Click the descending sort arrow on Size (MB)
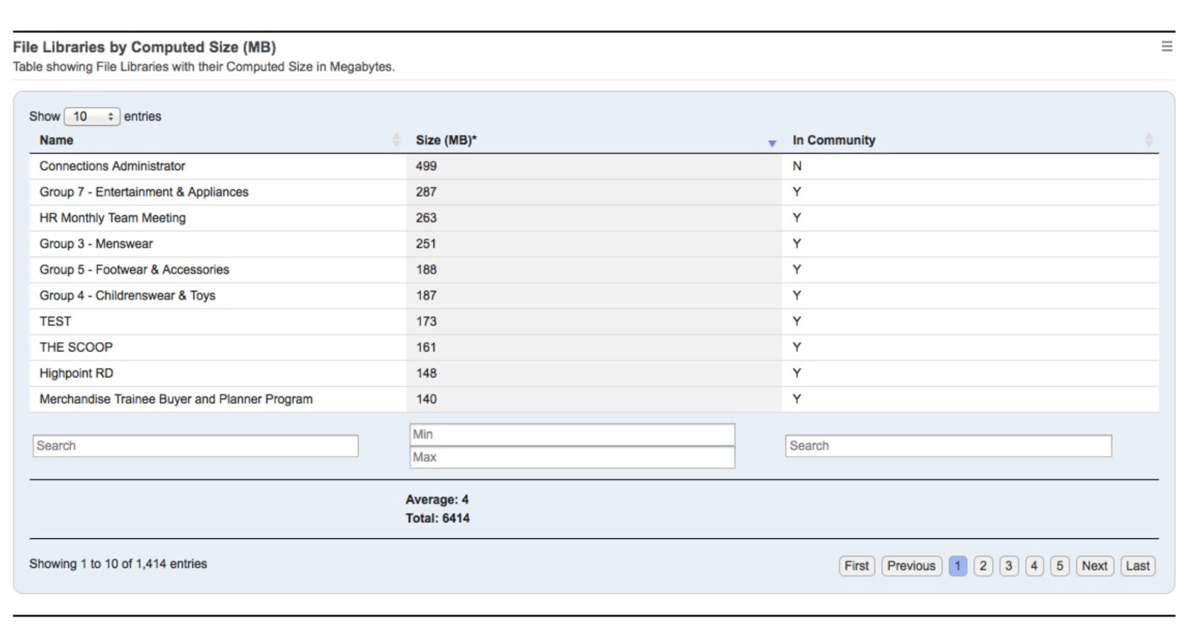Screen dimensions: 1193x643 [772, 144]
